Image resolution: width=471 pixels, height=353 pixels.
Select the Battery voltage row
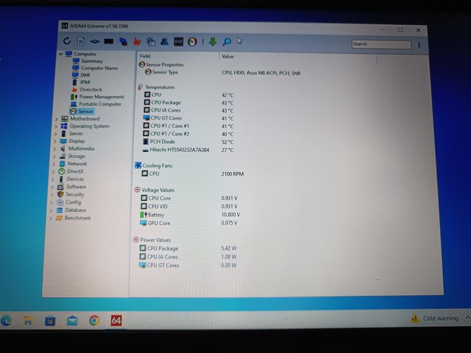point(190,215)
